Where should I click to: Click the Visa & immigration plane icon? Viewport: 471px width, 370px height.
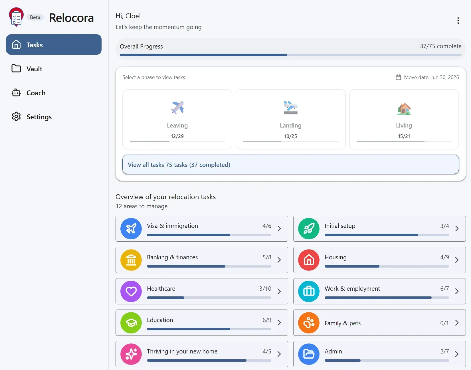pyautogui.click(x=131, y=229)
